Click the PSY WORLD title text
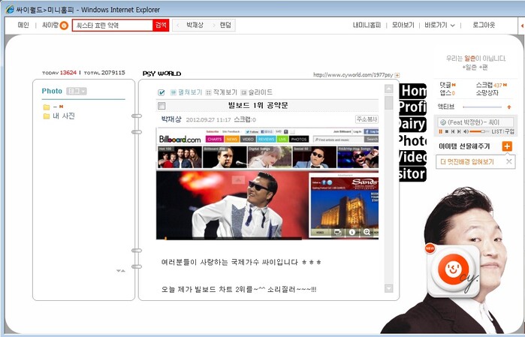525x337 pixels. (x=161, y=74)
